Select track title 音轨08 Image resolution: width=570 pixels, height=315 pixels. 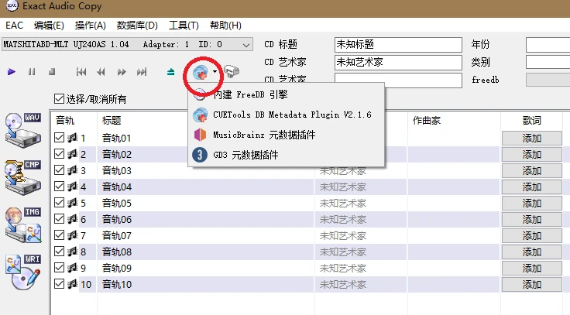[x=116, y=252]
